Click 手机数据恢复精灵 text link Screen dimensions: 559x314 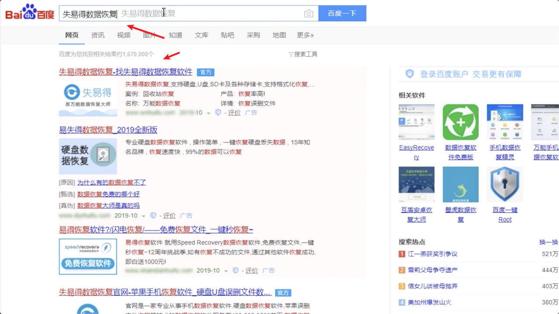[x=505, y=152]
